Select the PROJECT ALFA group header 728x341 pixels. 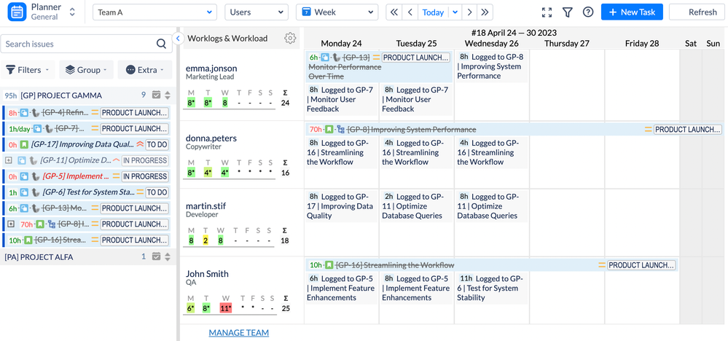pos(88,257)
